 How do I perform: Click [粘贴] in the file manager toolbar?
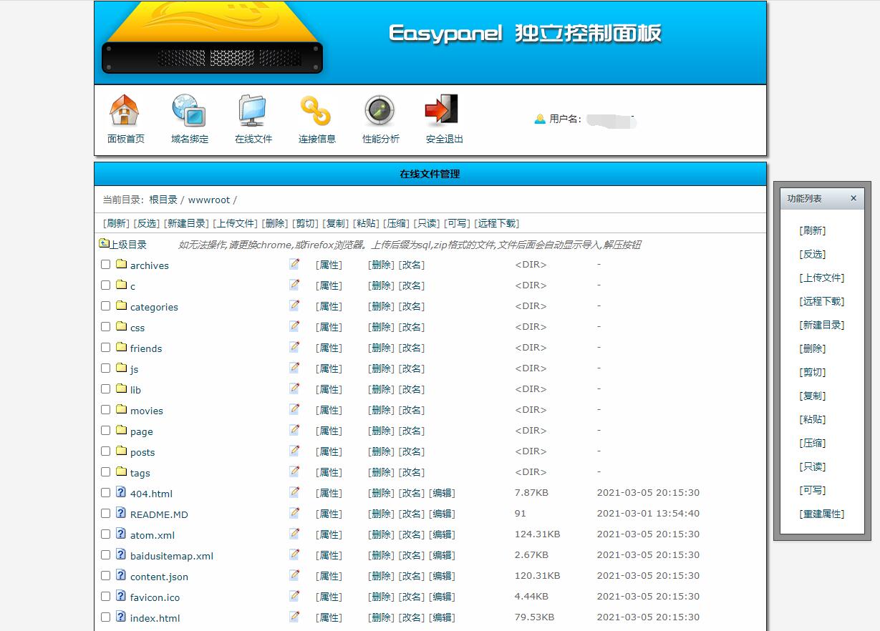pyautogui.click(x=366, y=223)
